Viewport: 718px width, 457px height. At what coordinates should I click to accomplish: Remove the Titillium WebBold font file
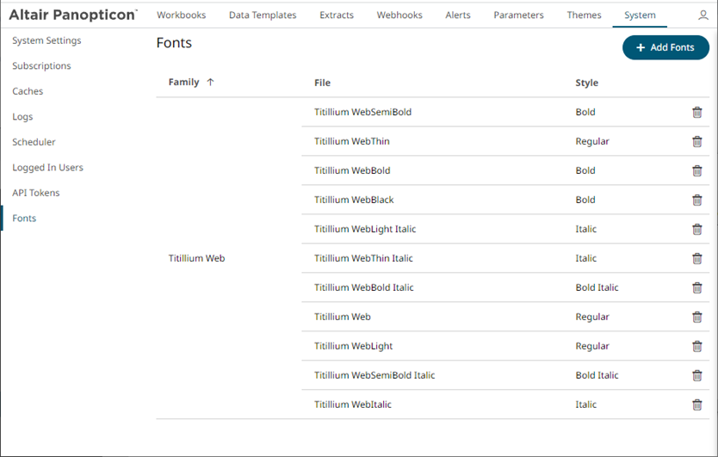[697, 171]
